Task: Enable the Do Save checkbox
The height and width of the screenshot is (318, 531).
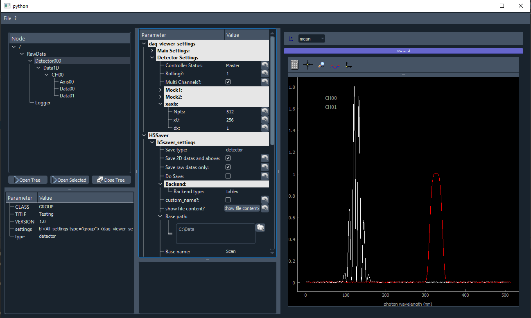Action: [x=228, y=176]
